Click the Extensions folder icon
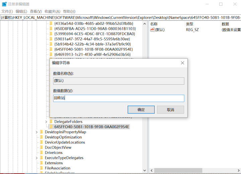241x174 pixels. [x=42, y=163]
